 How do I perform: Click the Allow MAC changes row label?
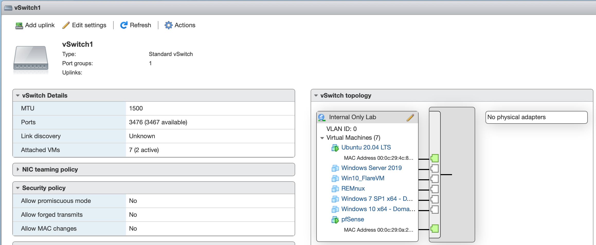(49, 229)
